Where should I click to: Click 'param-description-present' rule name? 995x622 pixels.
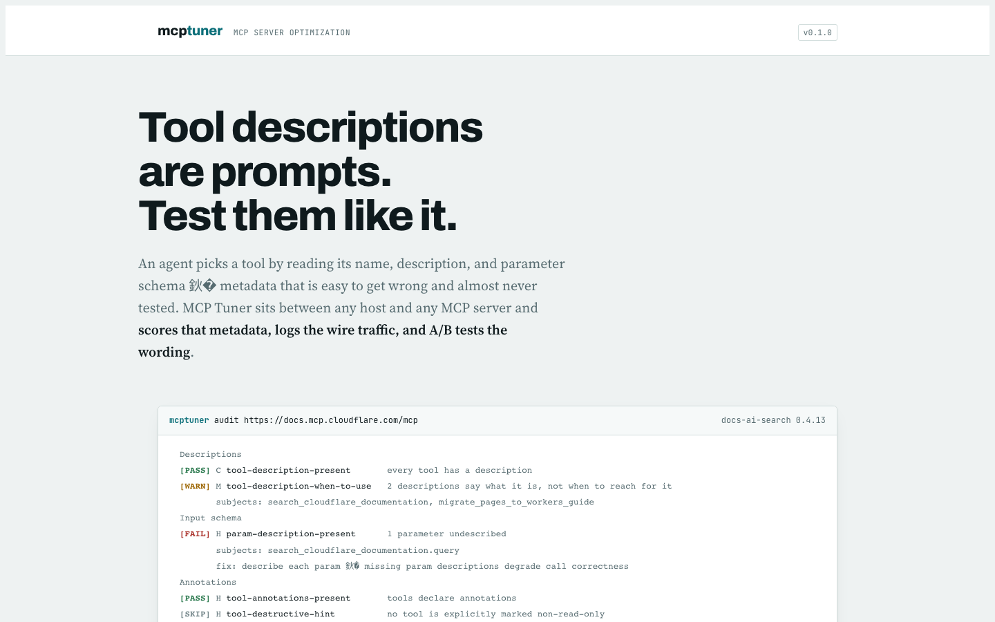point(291,534)
